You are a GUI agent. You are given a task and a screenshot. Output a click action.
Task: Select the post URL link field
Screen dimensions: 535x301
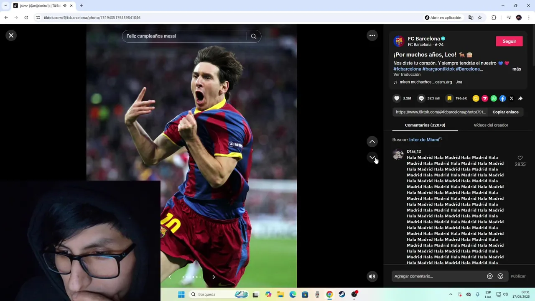click(441, 112)
